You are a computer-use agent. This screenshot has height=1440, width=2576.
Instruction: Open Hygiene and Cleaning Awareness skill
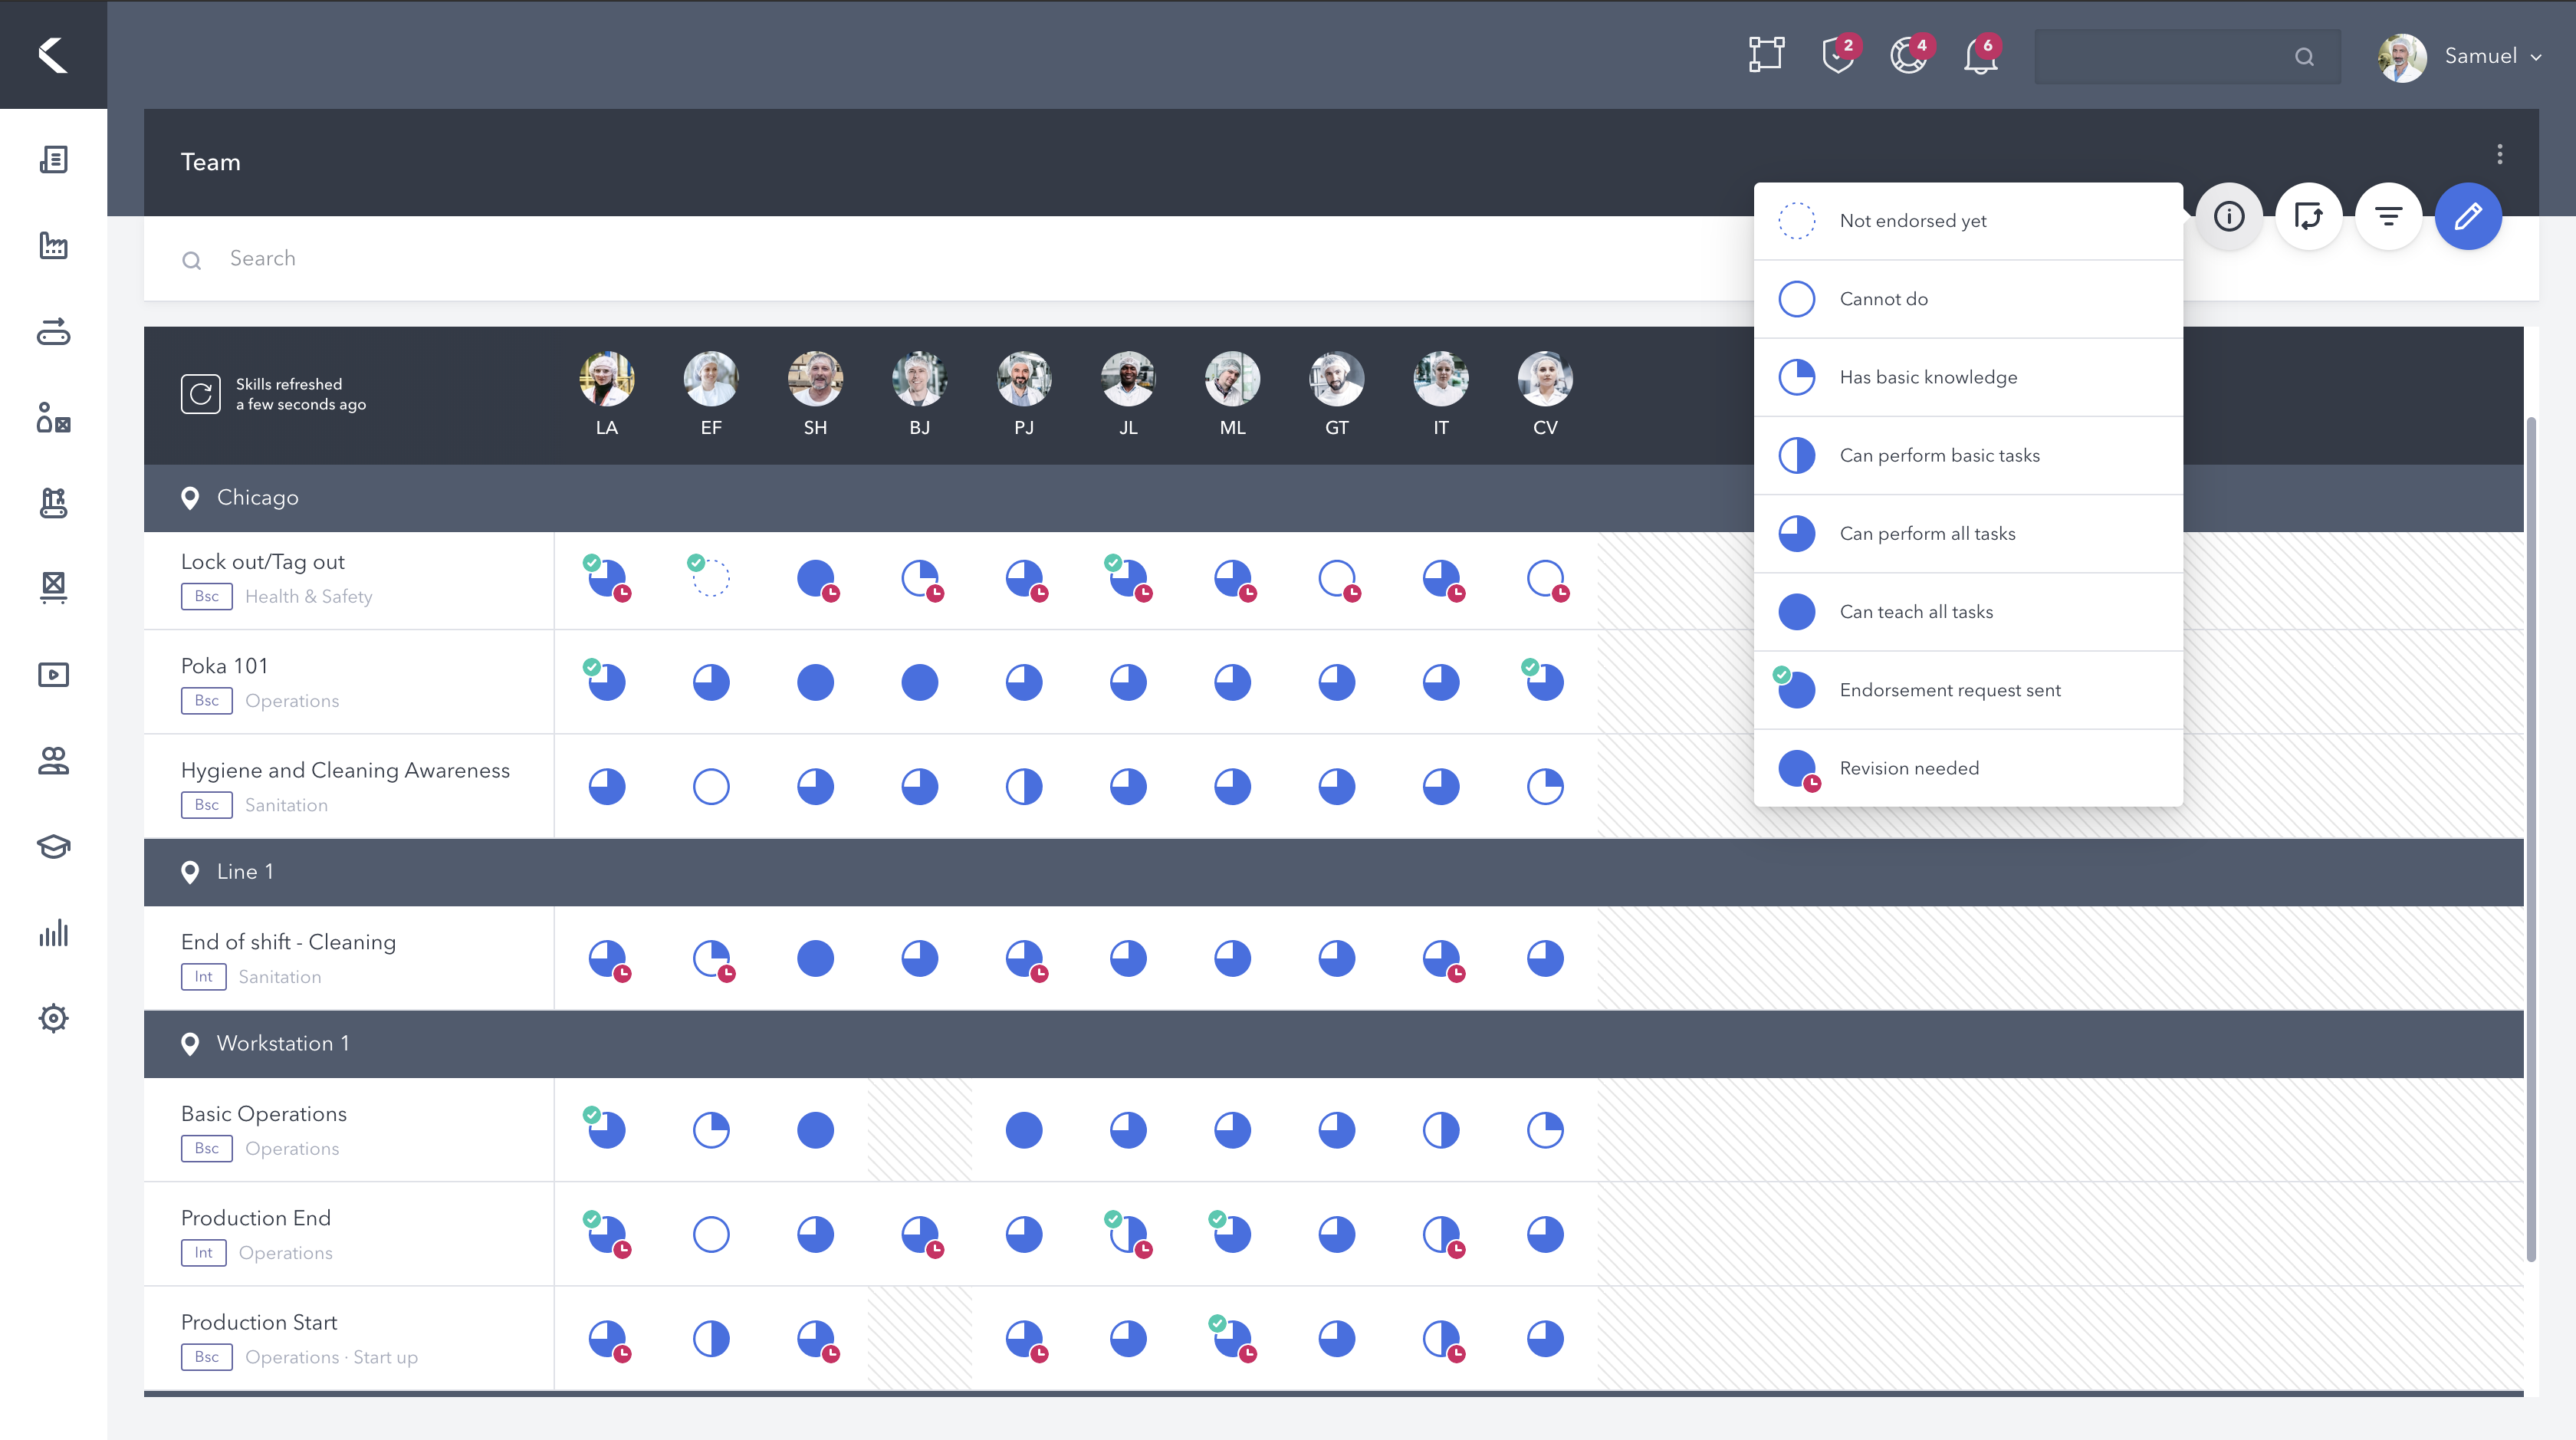click(345, 770)
